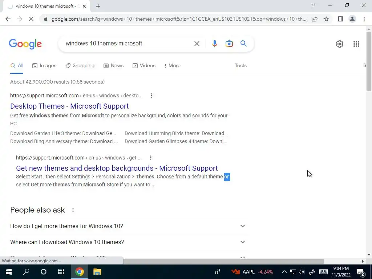Viewport: 372px width, 279px height.
Task: Switch to News results tab
Action: click(114, 66)
